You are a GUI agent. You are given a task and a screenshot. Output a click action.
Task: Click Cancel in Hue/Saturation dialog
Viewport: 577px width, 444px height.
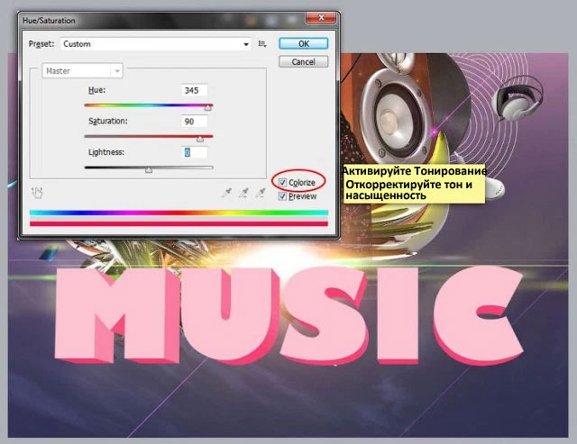(x=303, y=61)
